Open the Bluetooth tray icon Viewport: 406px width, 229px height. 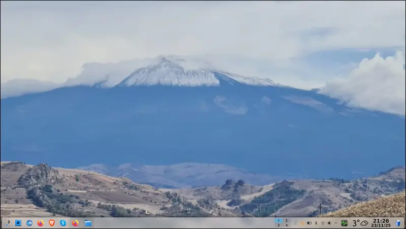pos(316,223)
